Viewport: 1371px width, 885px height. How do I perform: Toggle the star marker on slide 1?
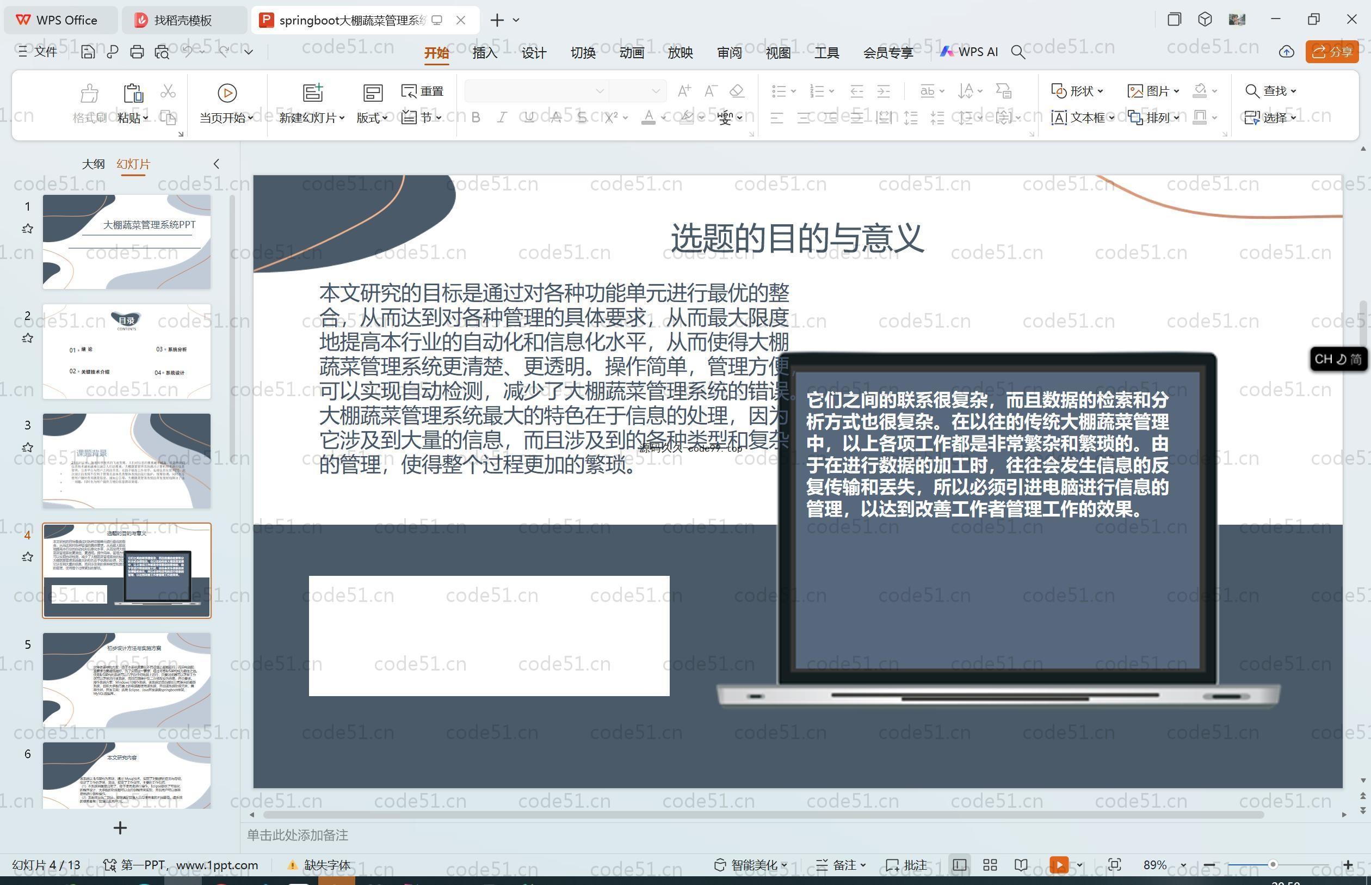pos(27,229)
